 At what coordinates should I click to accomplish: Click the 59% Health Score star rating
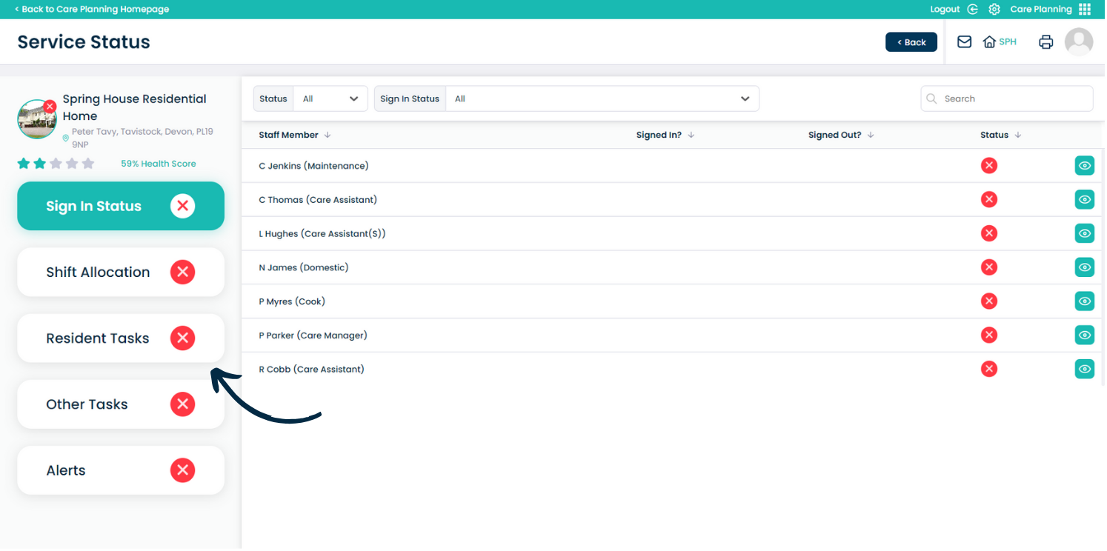[x=56, y=164]
